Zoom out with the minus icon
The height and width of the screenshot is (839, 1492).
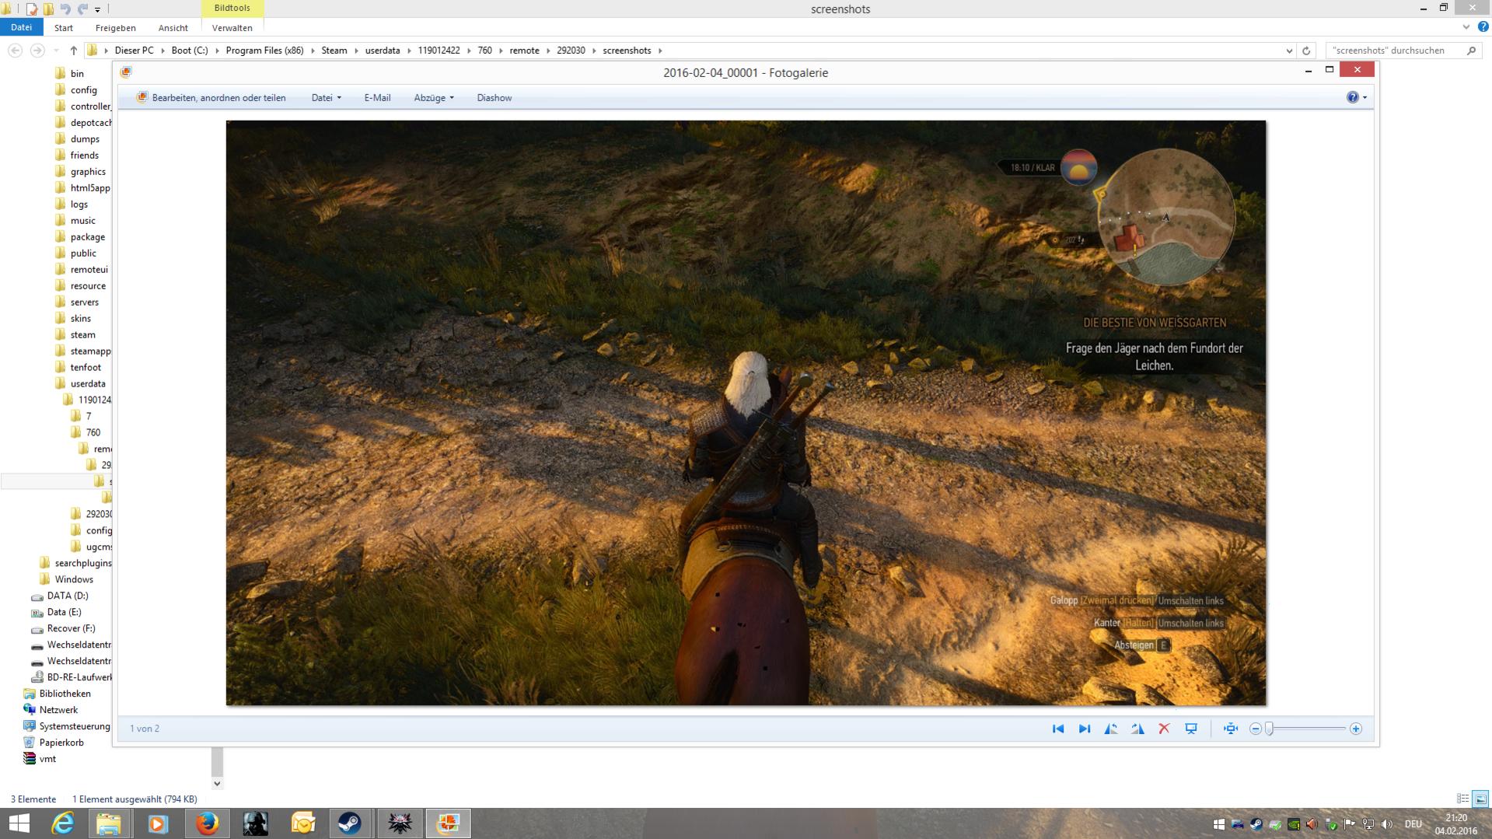1255,729
